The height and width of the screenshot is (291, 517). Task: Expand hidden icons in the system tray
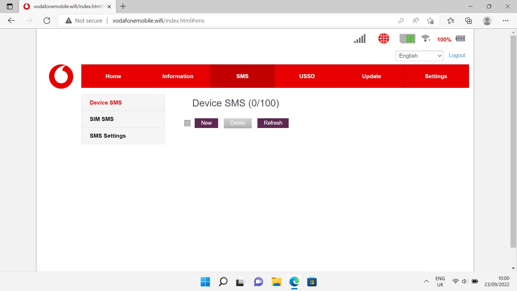point(426,281)
